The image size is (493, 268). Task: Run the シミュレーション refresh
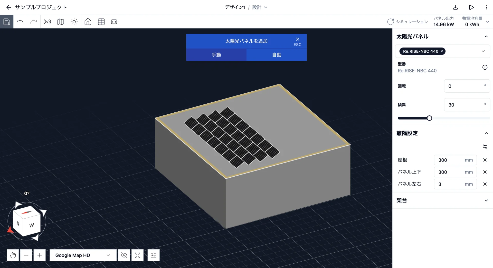pyautogui.click(x=390, y=22)
